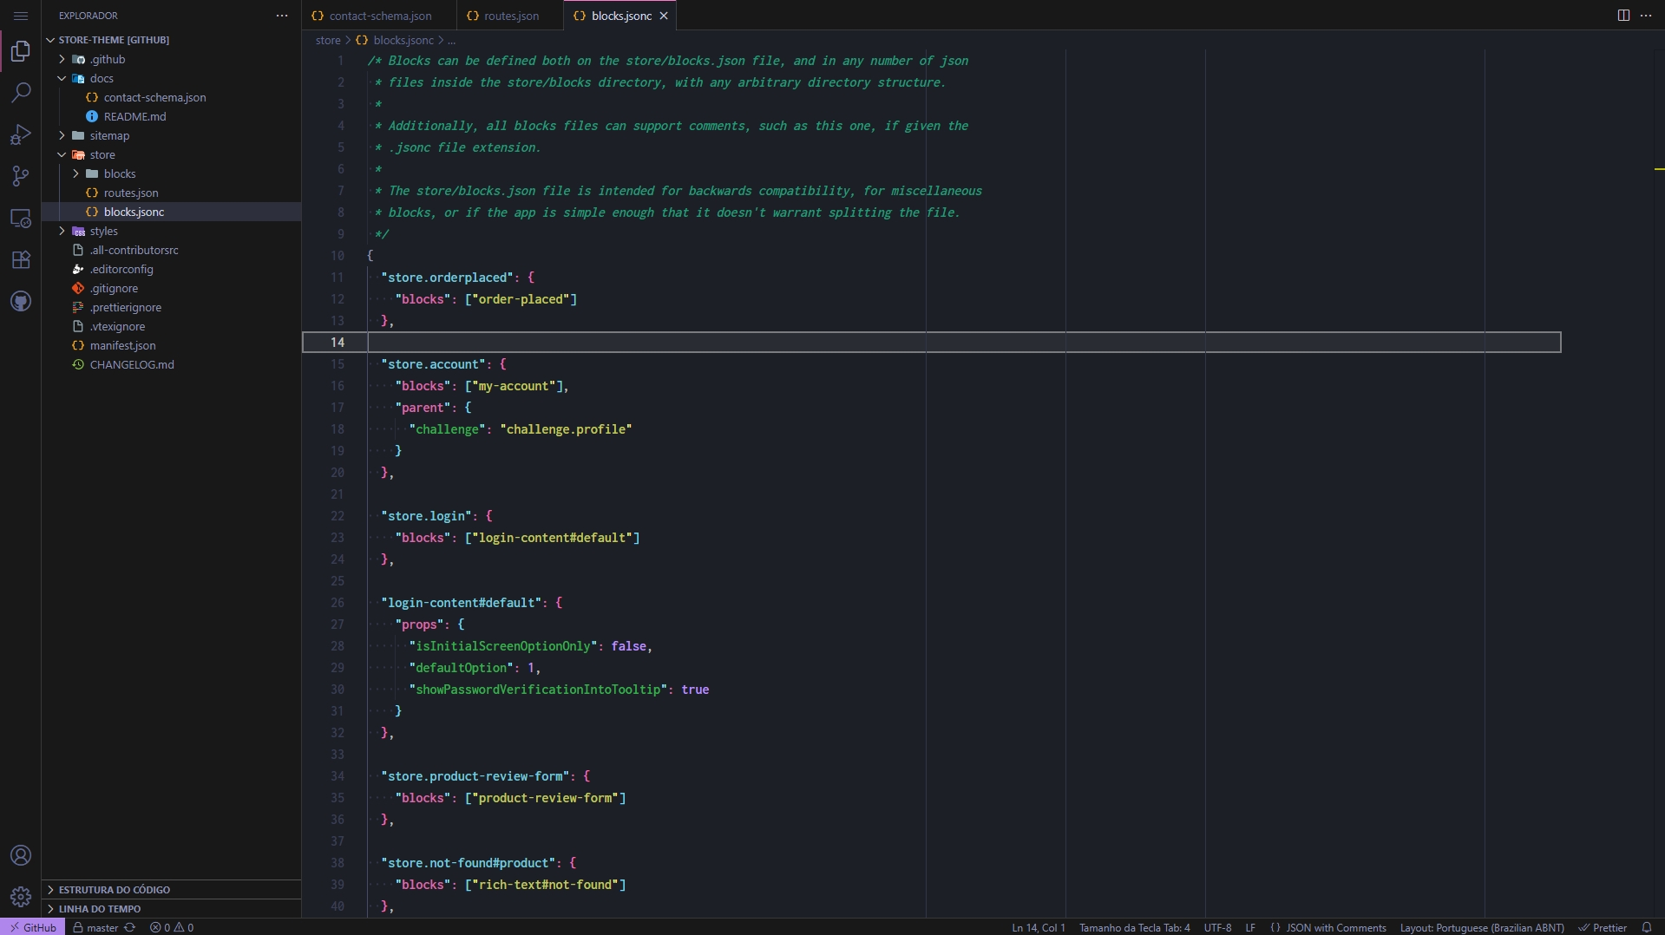The width and height of the screenshot is (1665, 935).
Task: Open the Remote Explorer view
Action: 21,218
